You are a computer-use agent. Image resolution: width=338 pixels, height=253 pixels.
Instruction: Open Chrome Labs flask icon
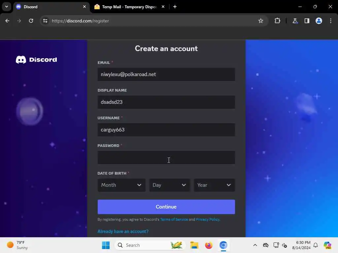(295, 21)
